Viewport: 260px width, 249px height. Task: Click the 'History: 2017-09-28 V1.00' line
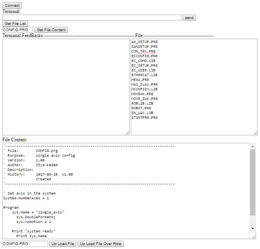(38, 174)
